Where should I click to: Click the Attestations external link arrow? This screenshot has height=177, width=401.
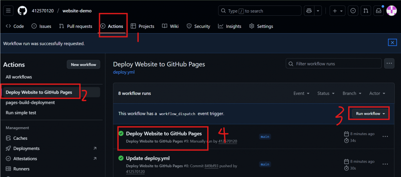(x=95, y=159)
